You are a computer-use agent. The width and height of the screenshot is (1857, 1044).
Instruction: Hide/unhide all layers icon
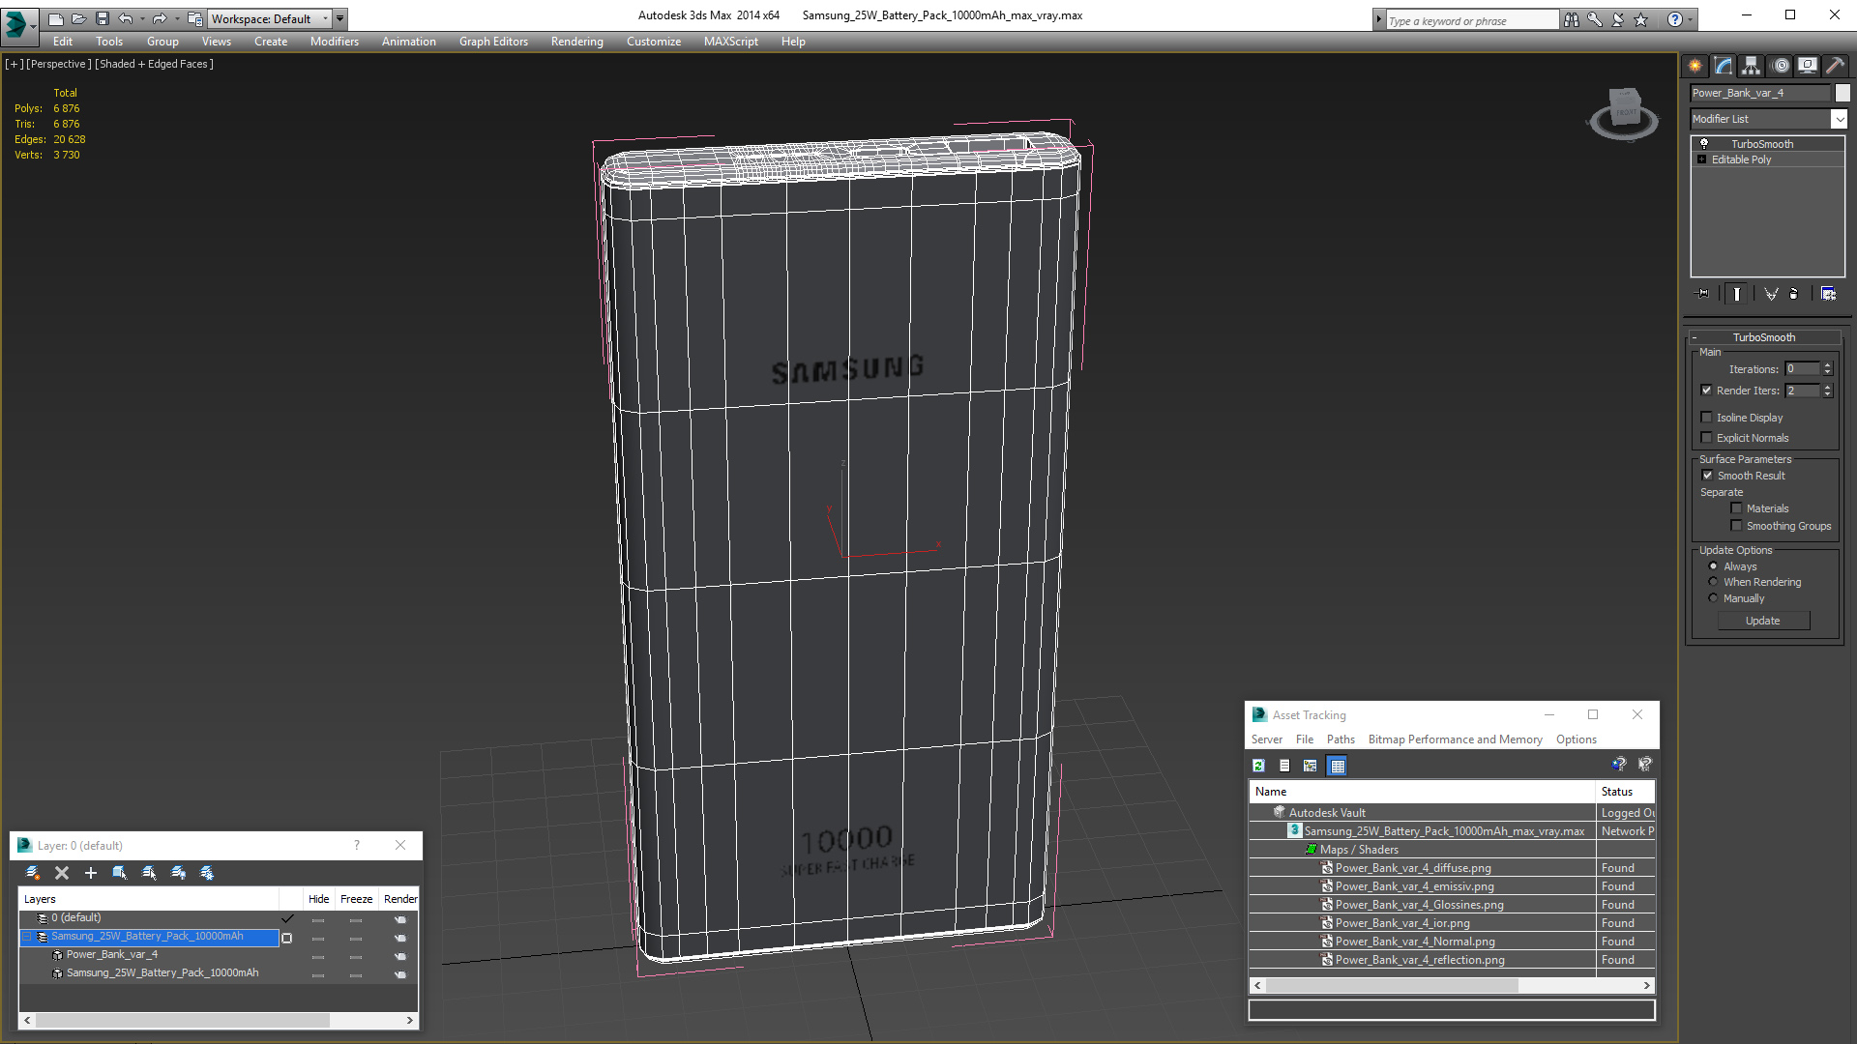click(178, 873)
